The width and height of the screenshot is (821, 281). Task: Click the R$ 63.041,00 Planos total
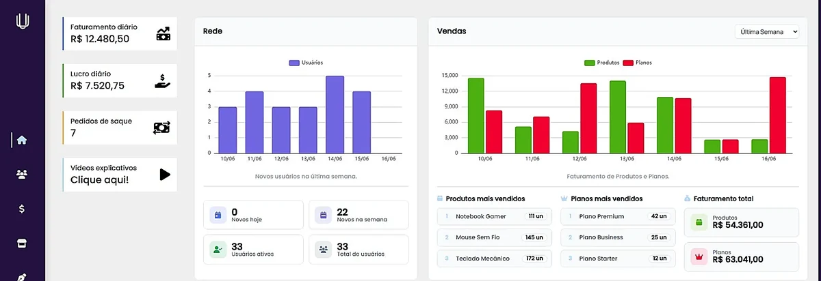738,260
